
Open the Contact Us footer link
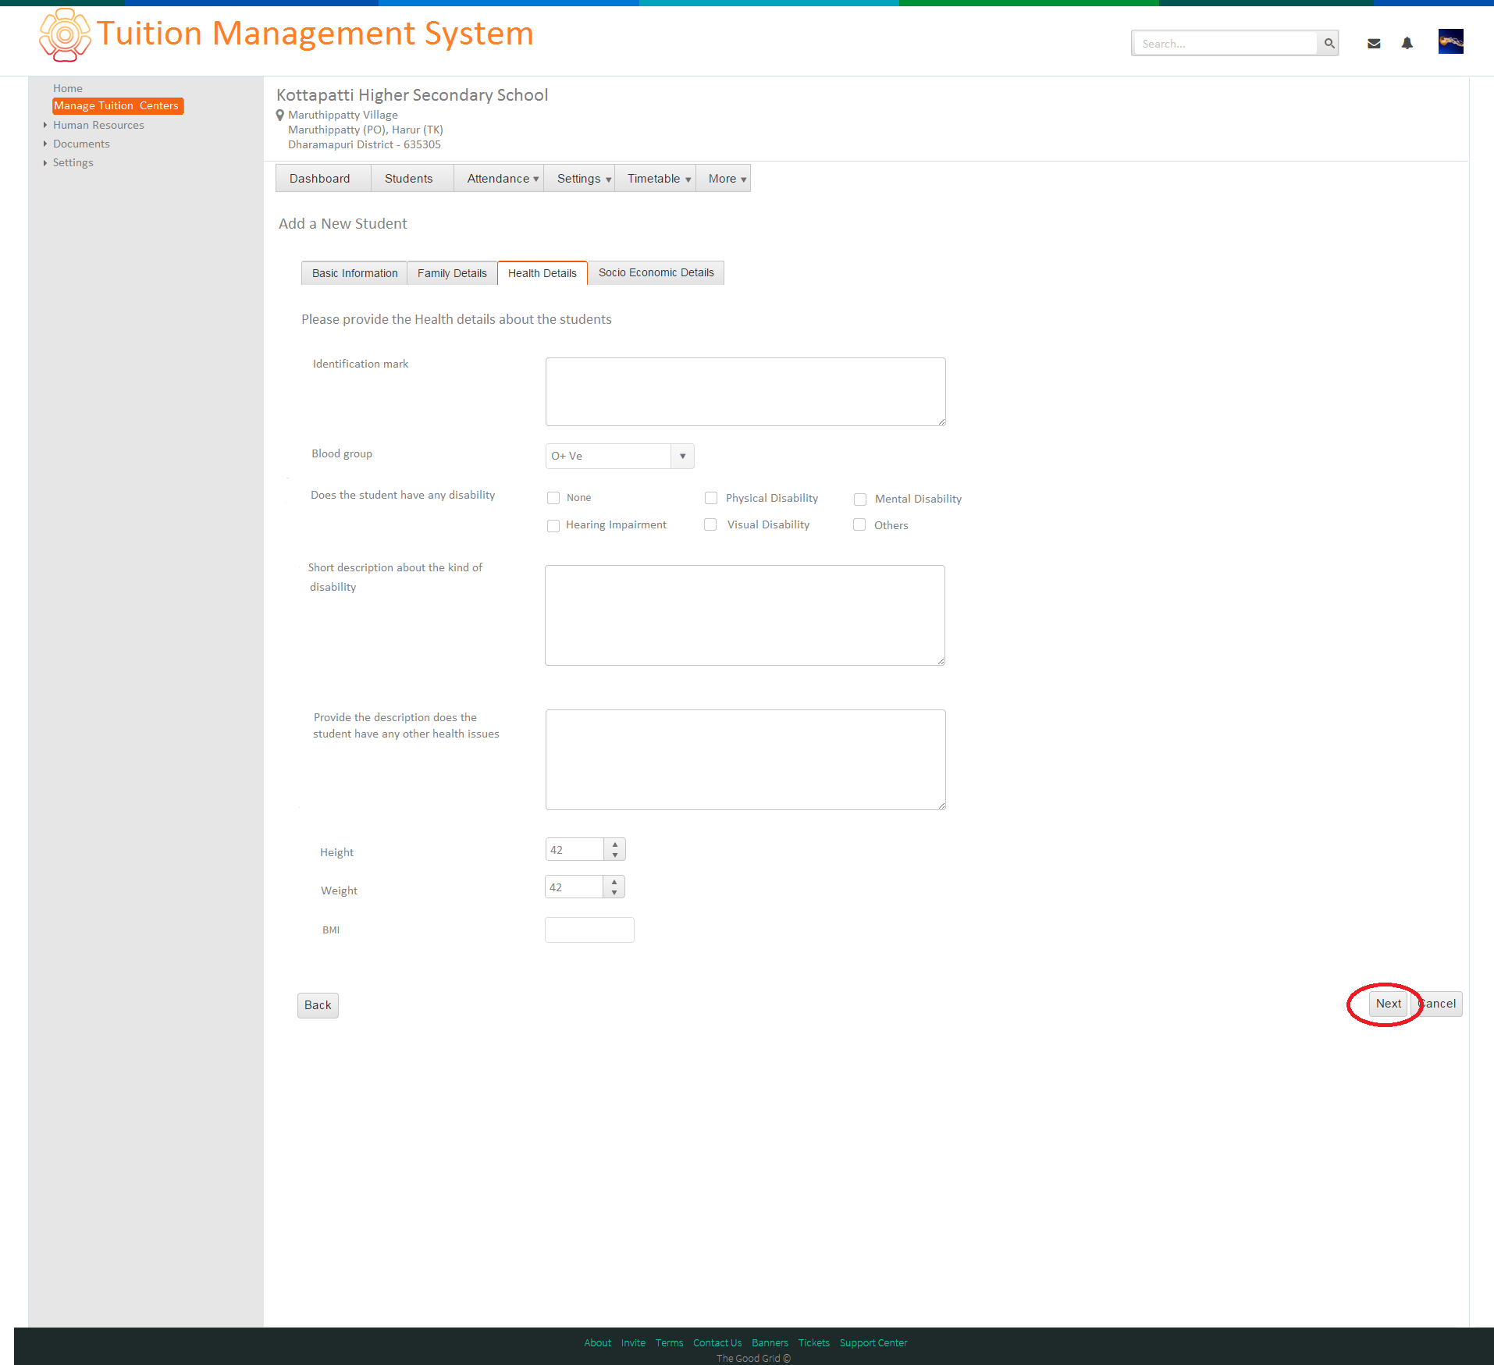(717, 1343)
